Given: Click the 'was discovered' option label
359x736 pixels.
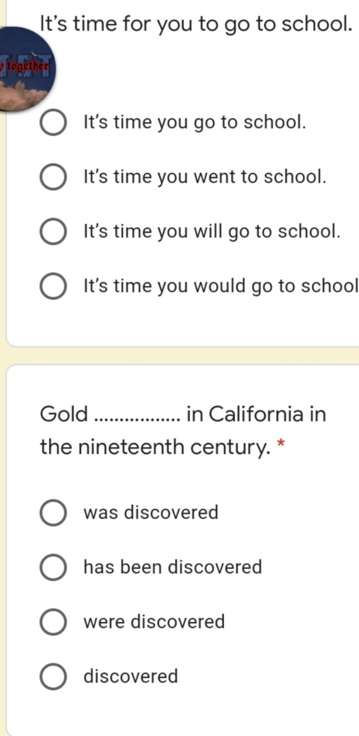Looking at the screenshot, I should (x=151, y=513).
